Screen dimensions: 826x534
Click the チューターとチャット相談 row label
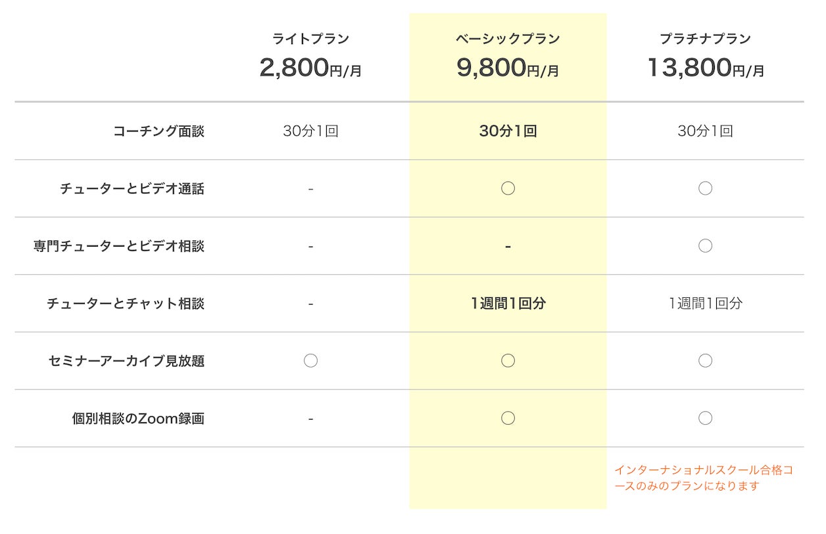(126, 303)
